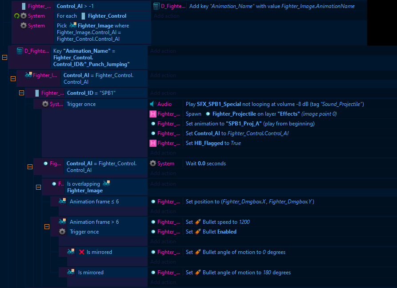This screenshot has height=288, width=397.
Task: Click Add action beside Key Animation_Name condition
Action: coord(163,51)
